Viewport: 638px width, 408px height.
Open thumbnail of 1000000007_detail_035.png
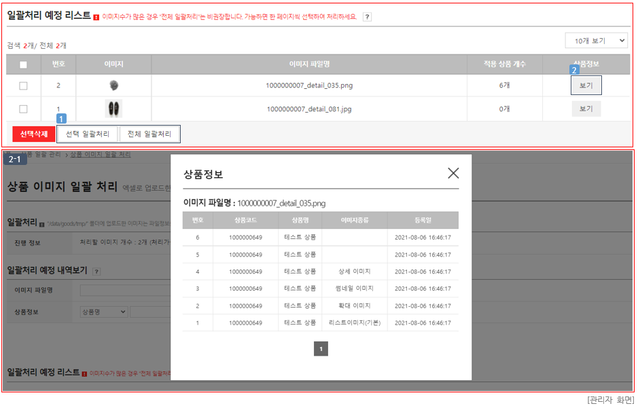pos(114,86)
